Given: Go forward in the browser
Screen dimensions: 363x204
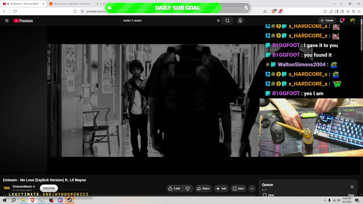Looking at the screenshot, I should tap(9, 11).
